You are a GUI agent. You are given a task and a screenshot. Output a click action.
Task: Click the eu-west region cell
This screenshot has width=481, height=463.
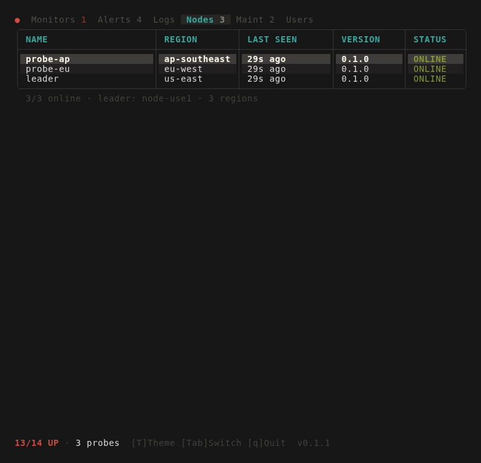(x=183, y=69)
